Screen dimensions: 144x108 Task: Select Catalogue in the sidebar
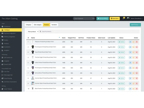[x=11, y=30]
